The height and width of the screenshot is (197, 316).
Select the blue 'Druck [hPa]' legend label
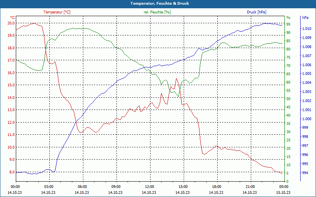(256, 12)
